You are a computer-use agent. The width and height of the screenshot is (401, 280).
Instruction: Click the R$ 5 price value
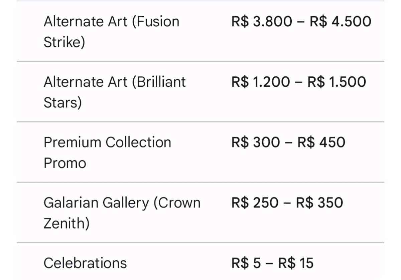pyautogui.click(x=246, y=263)
